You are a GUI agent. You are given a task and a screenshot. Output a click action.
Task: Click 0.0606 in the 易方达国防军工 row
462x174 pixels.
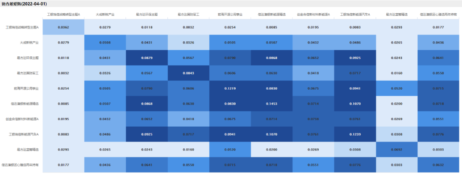pos(230,73)
